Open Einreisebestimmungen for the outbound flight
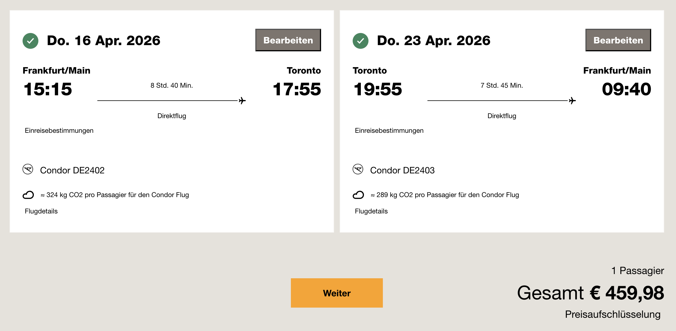Image resolution: width=676 pixels, height=331 pixels. 59,131
